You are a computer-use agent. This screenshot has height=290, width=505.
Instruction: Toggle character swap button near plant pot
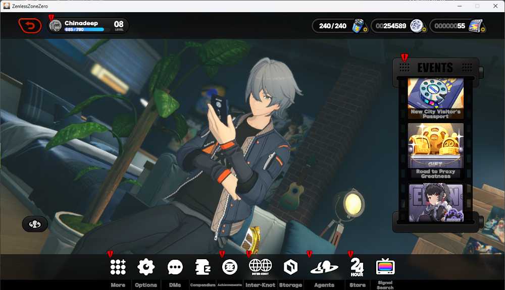pyautogui.click(x=35, y=224)
